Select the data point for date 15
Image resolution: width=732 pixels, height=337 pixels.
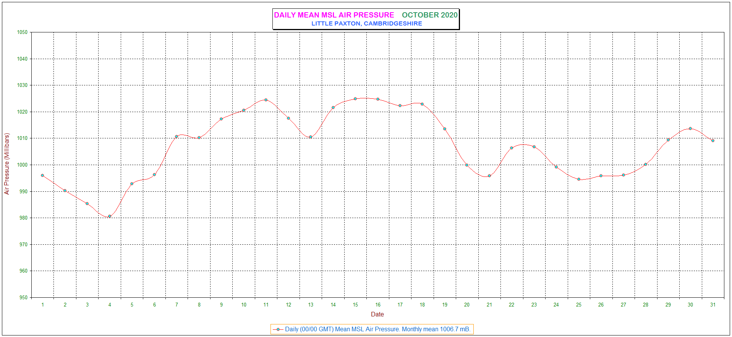coord(355,99)
